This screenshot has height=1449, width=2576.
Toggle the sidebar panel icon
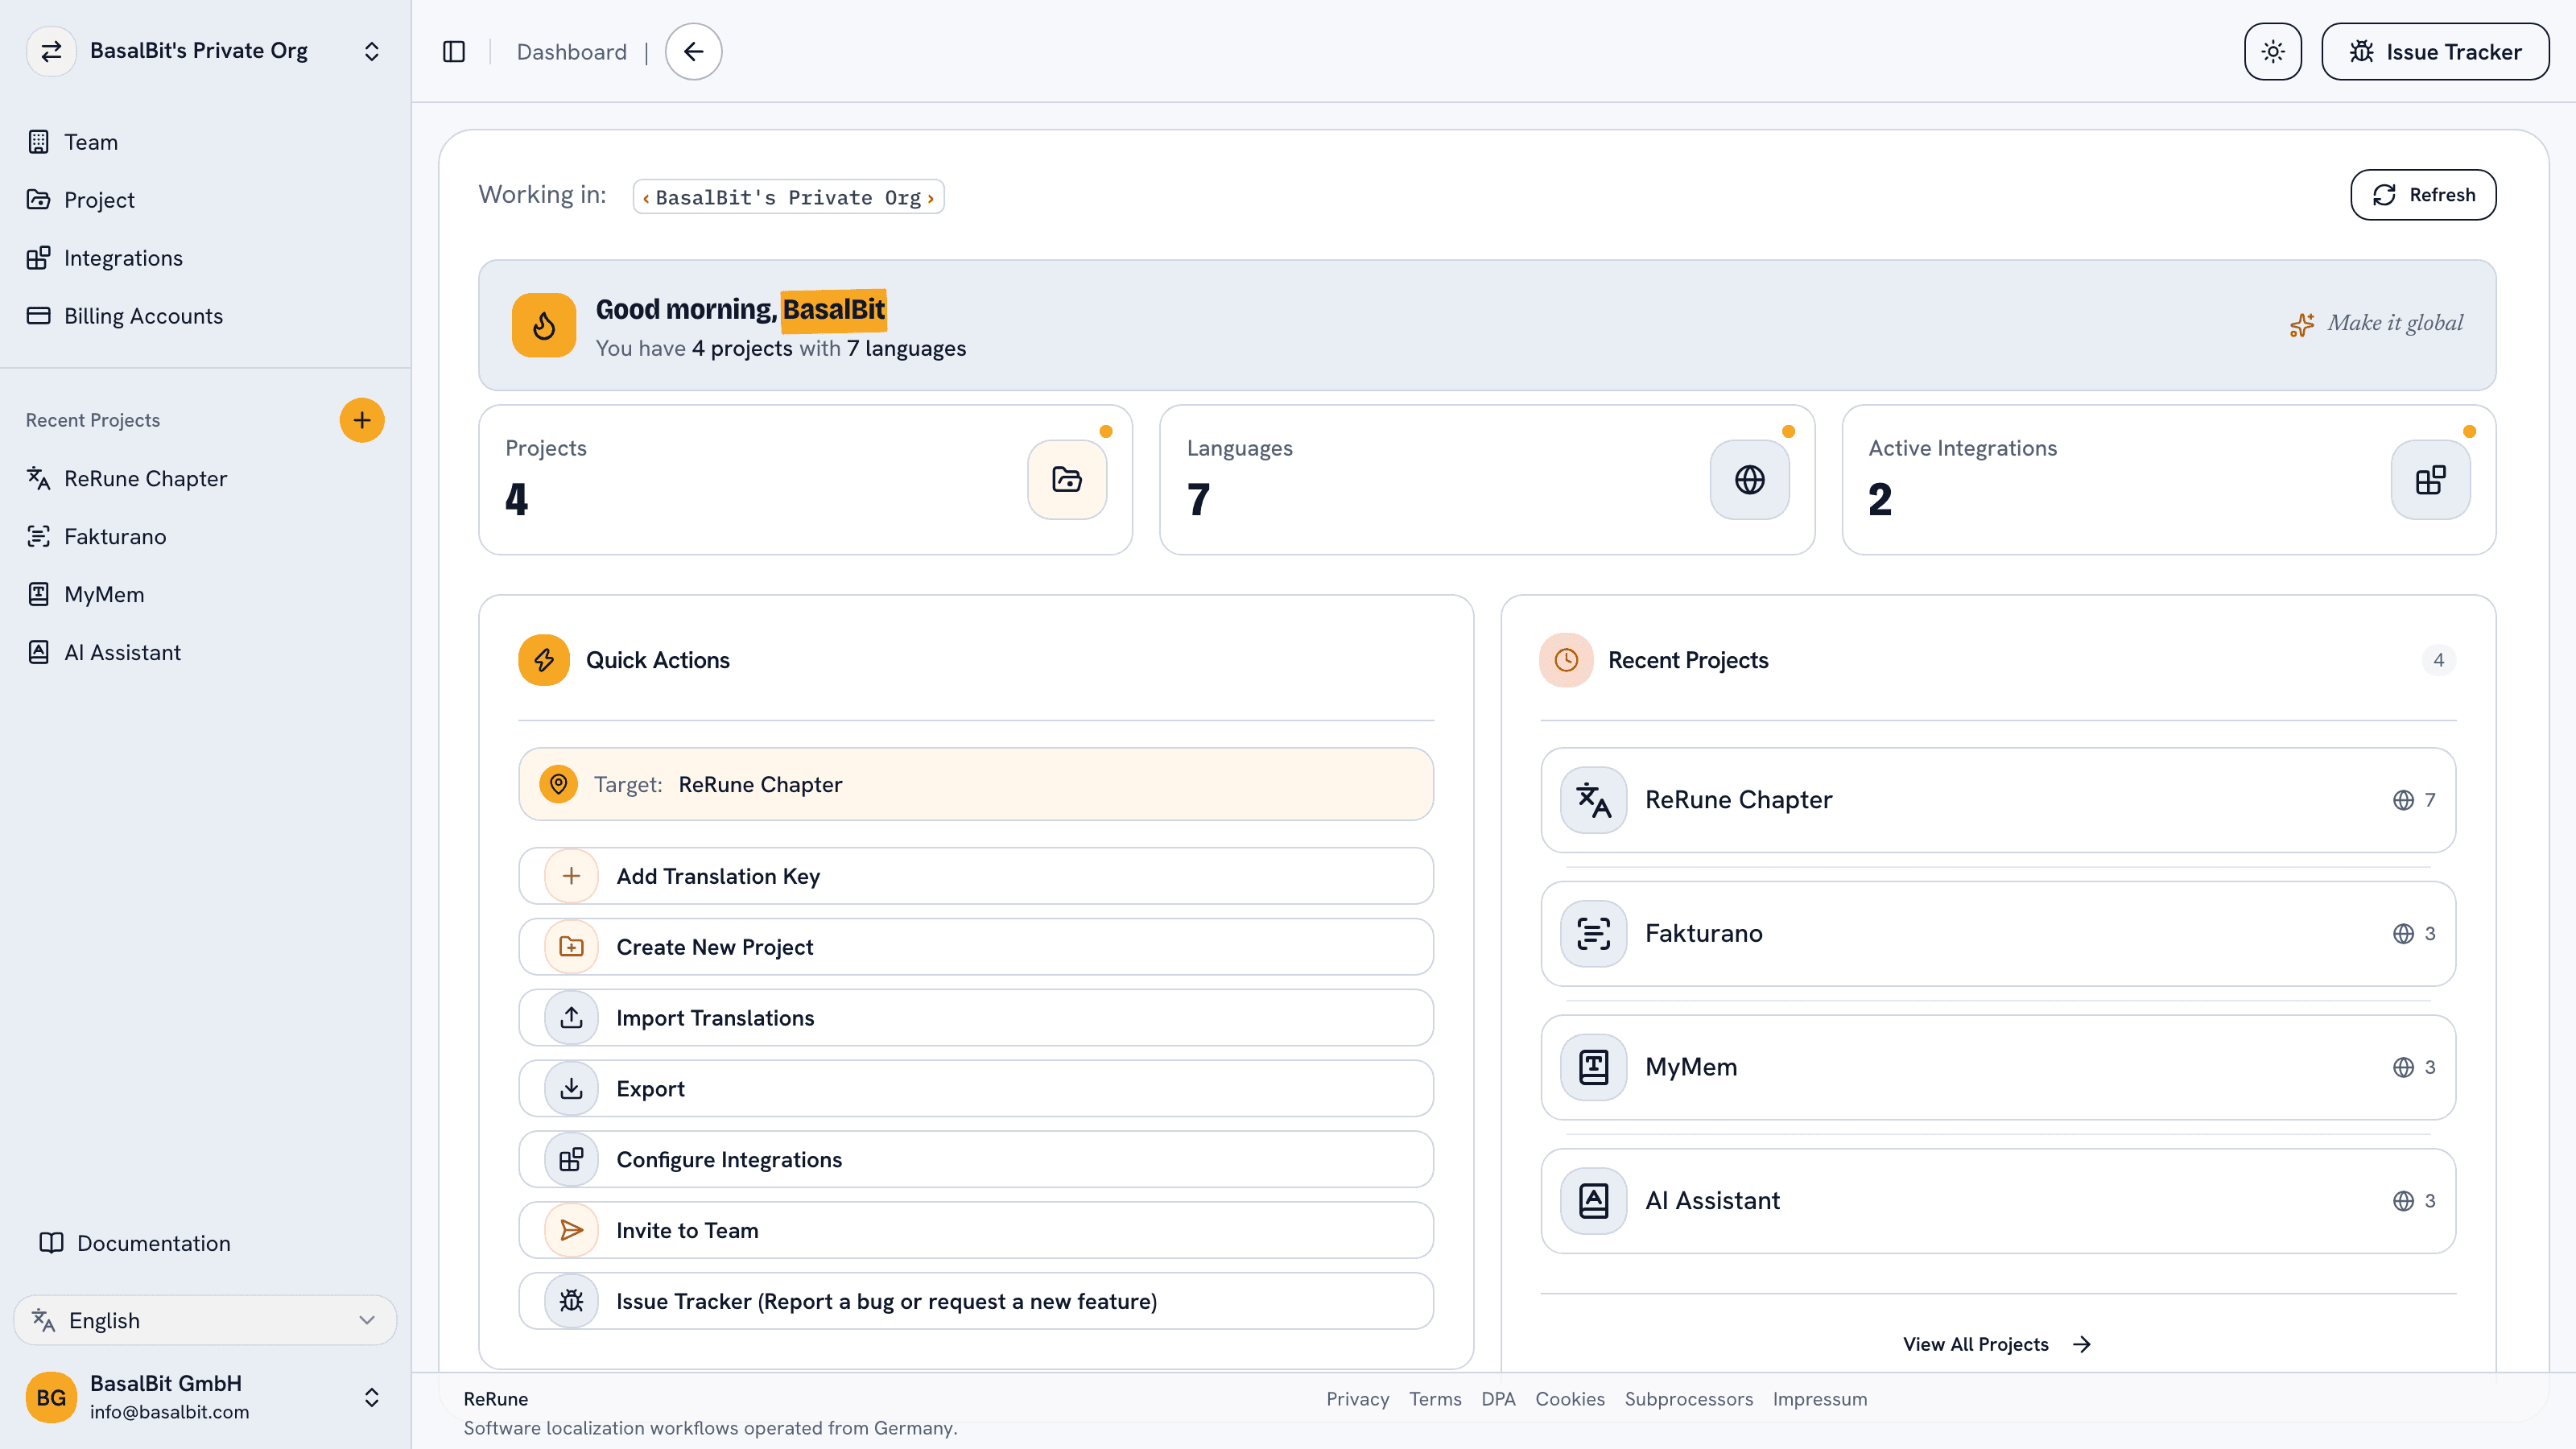pyautogui.click(x=454, y=52)
